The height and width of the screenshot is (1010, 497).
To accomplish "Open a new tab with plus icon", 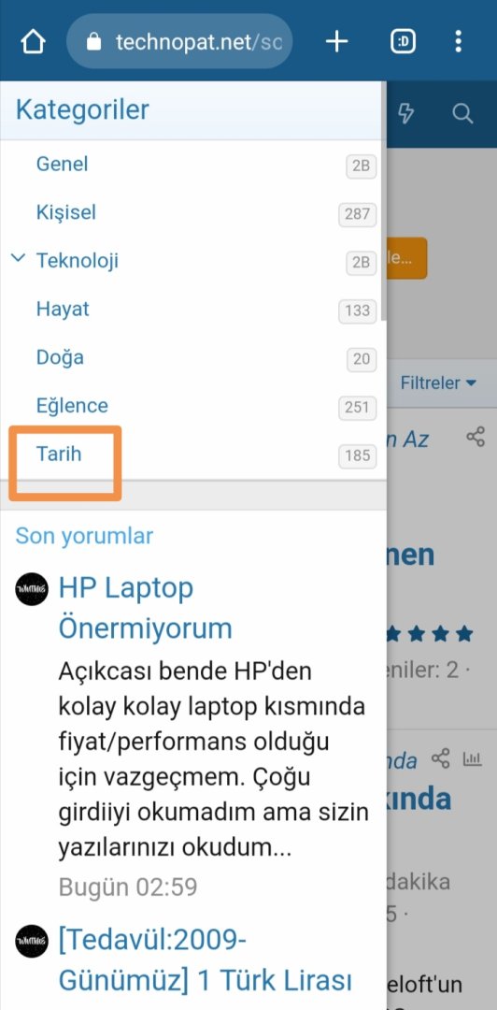I will tap(336, 42).
